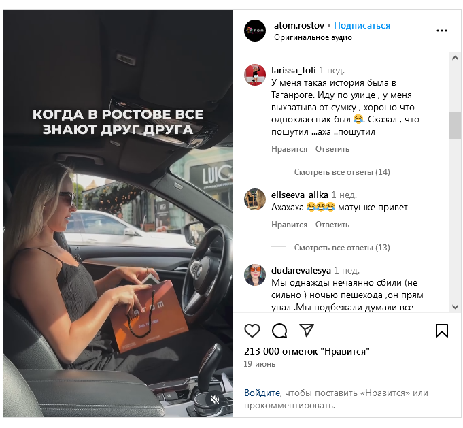Click the comments scrollbar thumb
This screenshot has height=428, width=463.
click(455, 126)
